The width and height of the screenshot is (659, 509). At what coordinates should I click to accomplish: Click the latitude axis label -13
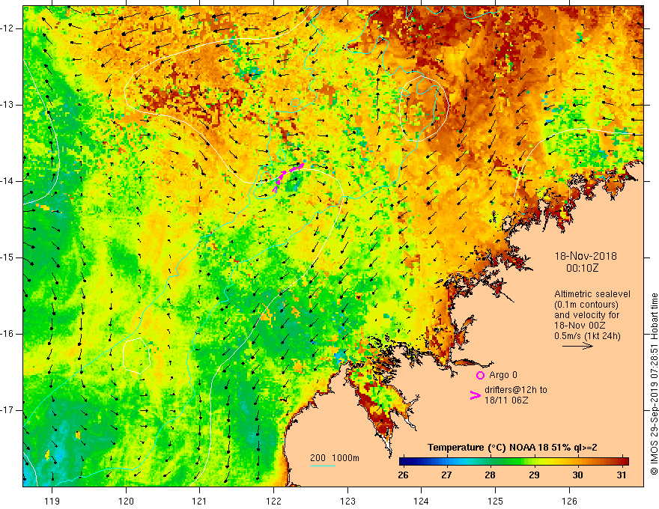coord(8,105)
